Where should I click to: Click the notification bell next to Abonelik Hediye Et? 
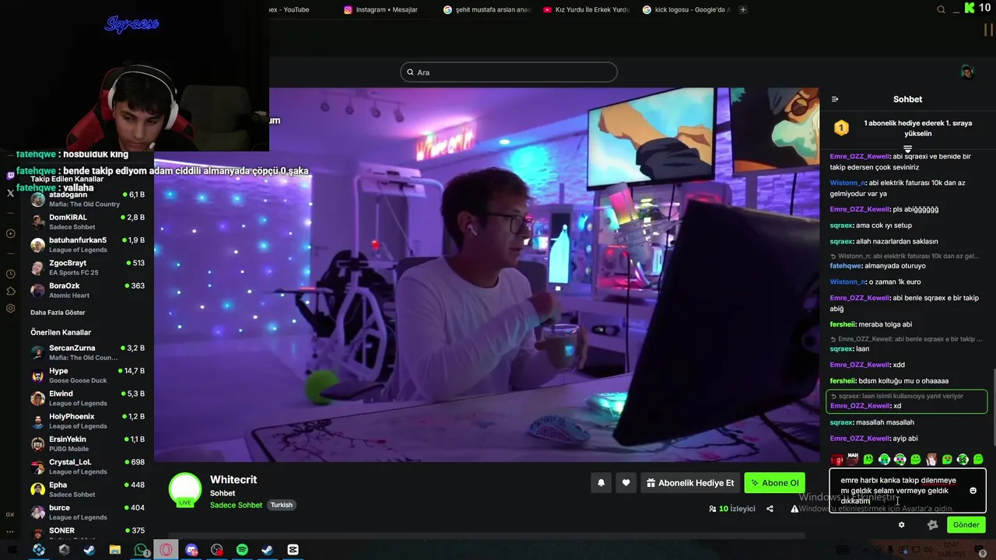[601, 483]
